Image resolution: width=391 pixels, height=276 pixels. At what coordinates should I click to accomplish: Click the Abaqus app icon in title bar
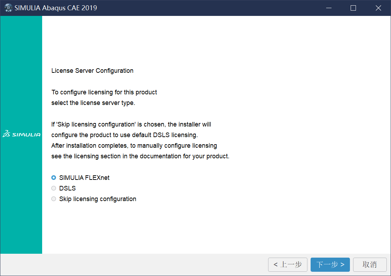point(8,8)
